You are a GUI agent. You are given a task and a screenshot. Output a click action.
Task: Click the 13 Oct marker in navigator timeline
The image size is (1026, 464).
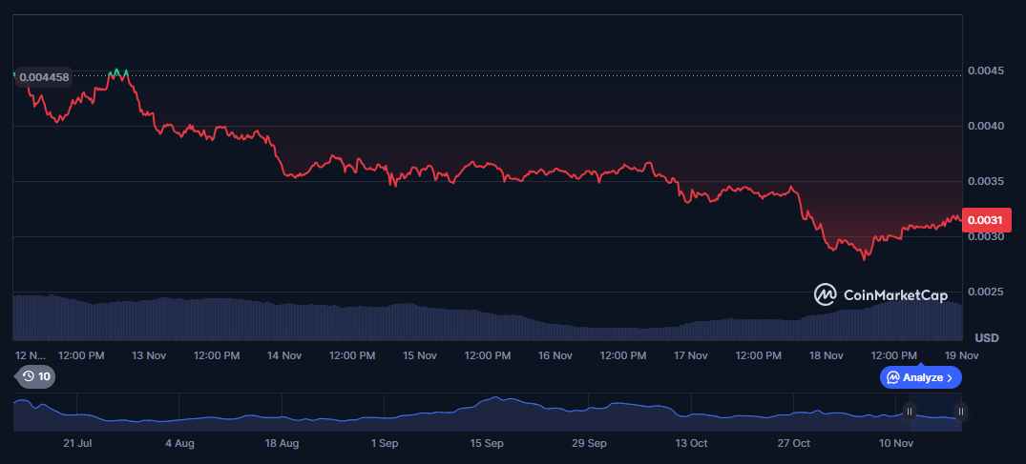click(692, 443)
